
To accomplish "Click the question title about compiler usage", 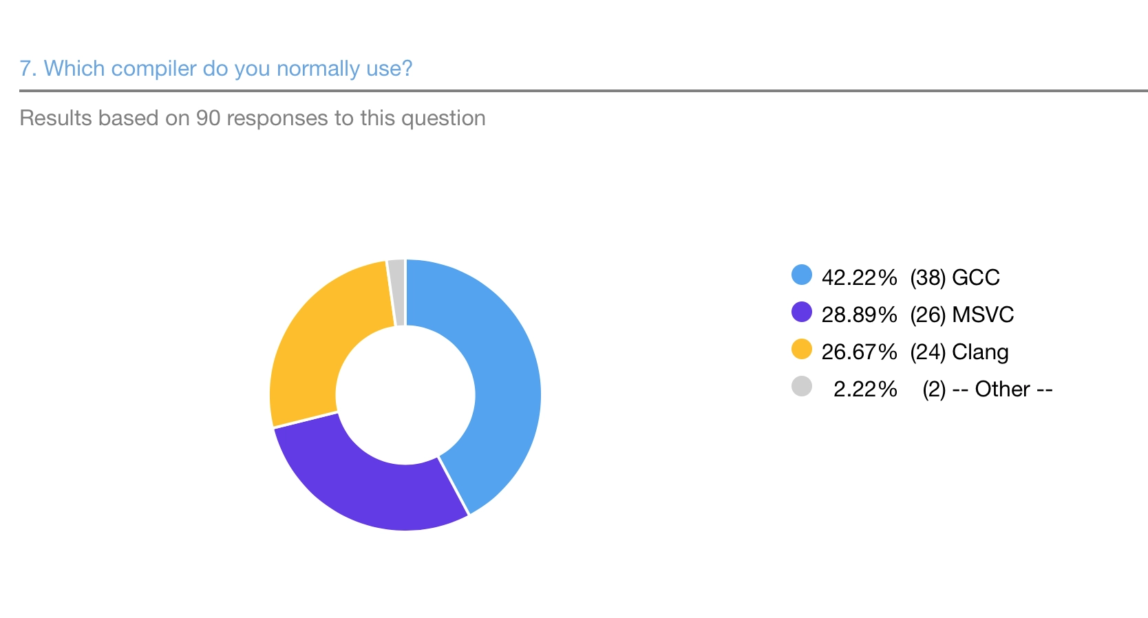I will click(215, 69).
